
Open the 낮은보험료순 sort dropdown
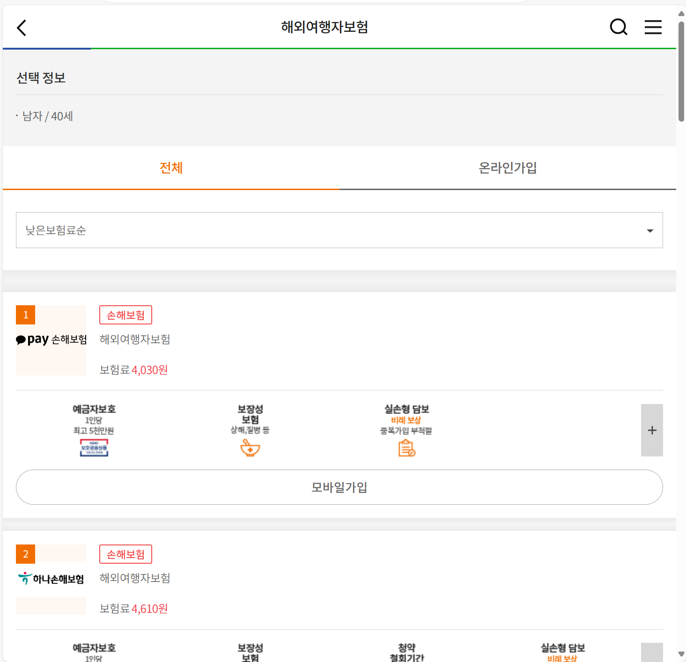(x=339, y=230)
